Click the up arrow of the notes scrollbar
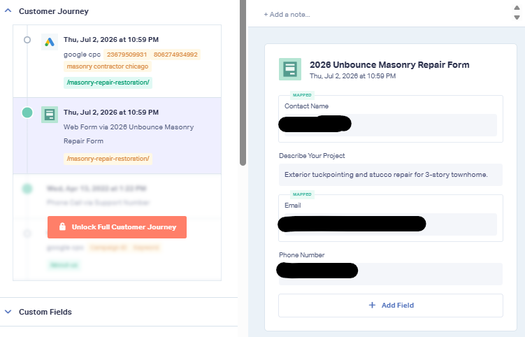The width and height of the screenshot is (525, 337). pyautogui.click(x=517, y=8)
